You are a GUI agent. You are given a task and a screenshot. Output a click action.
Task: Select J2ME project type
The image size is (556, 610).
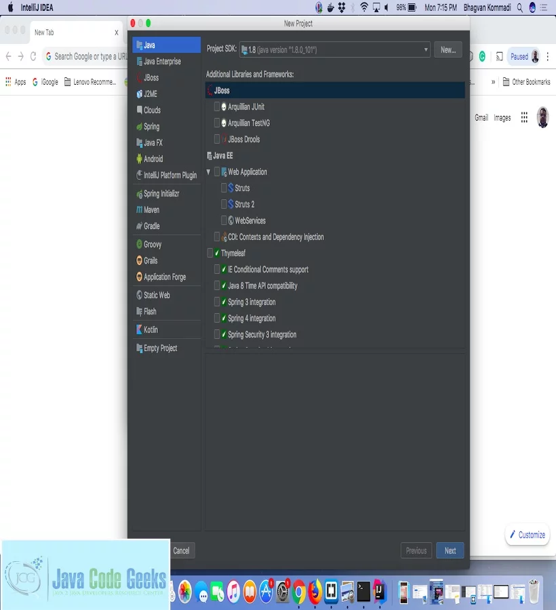click(x=166, y=94)
